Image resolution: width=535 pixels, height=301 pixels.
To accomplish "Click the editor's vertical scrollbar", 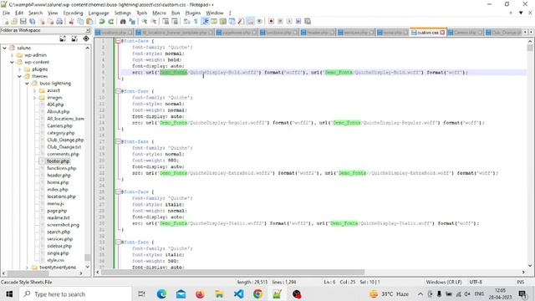I will (529, 153).
